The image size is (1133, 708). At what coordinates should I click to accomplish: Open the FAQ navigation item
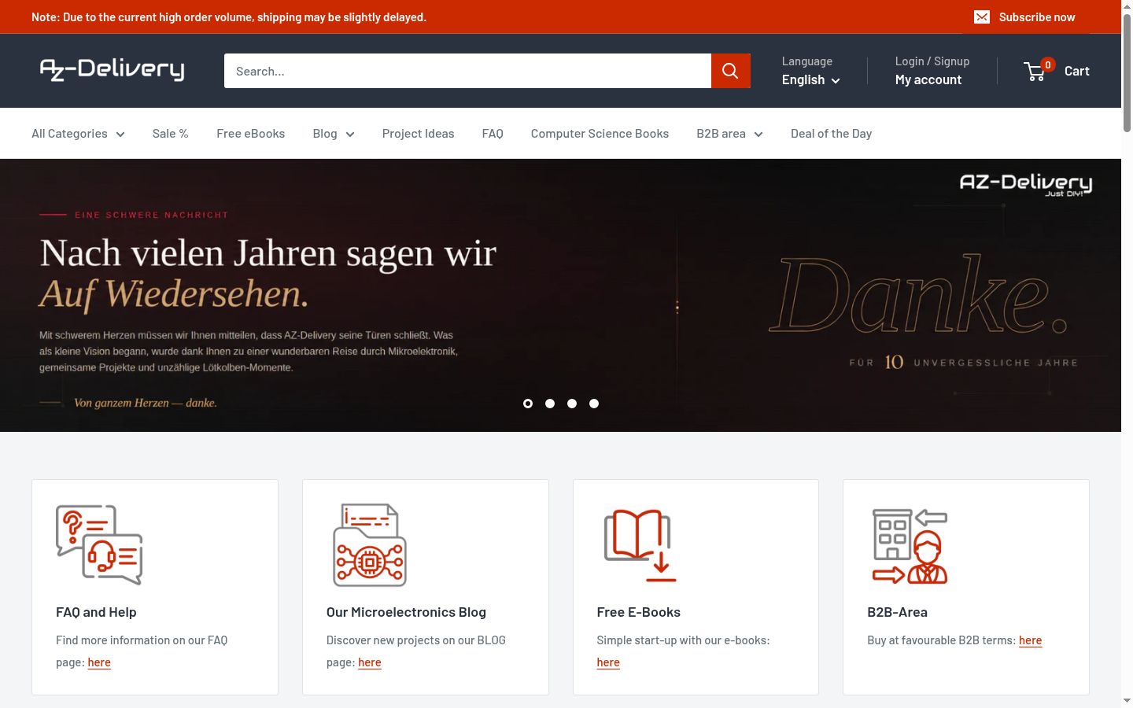pos(493,134)
